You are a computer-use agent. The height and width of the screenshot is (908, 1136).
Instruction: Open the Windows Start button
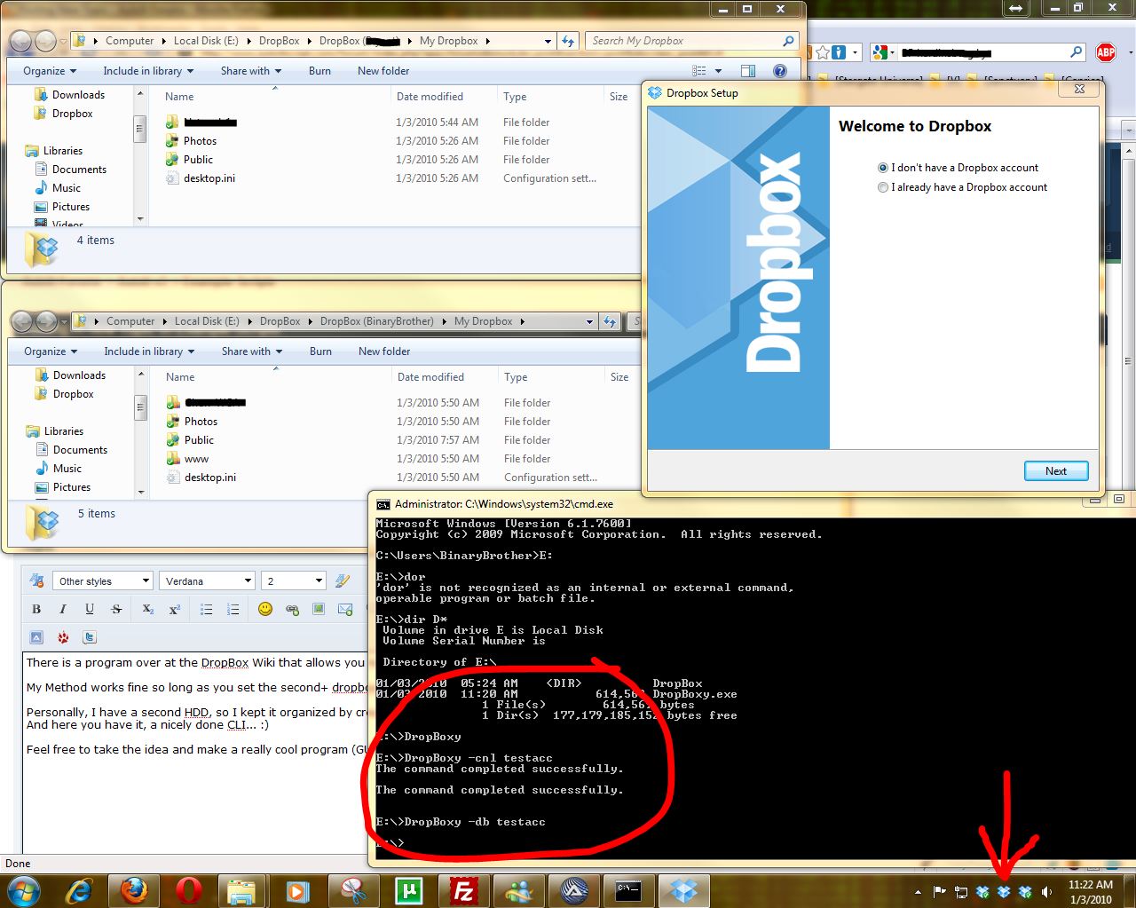(x=23, y=890)
